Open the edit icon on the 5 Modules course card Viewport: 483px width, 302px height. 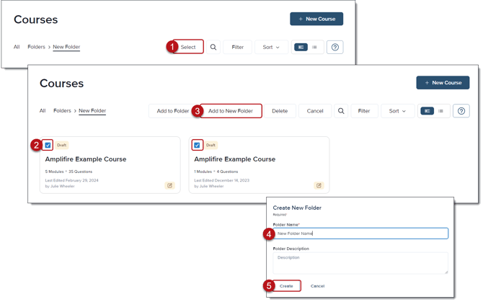click(x=169, y=185)
